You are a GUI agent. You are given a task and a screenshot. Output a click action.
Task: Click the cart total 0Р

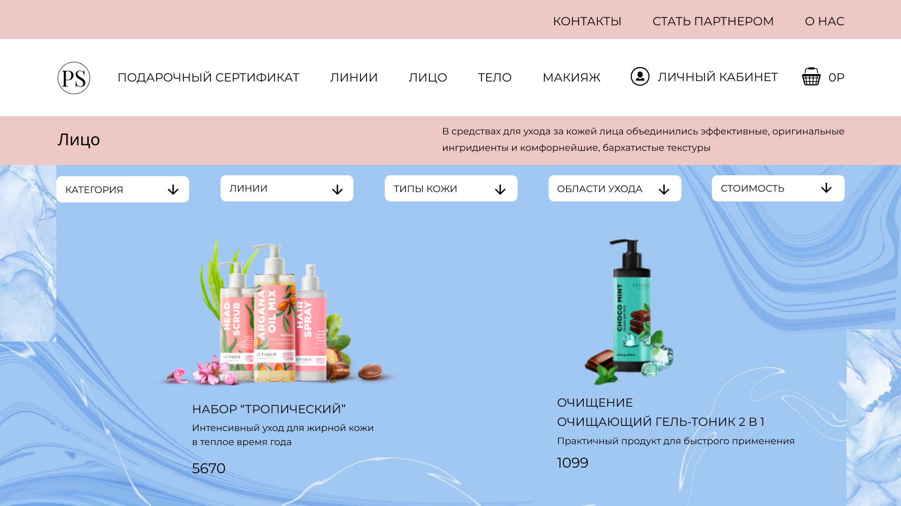[x=836, y=77]
